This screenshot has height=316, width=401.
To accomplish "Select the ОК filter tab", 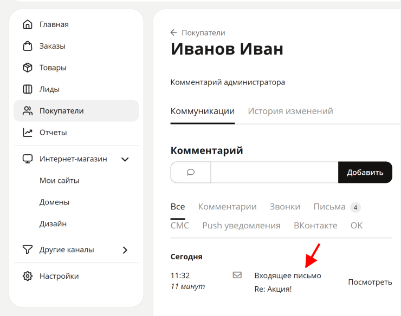I will [x=357, y=226].
